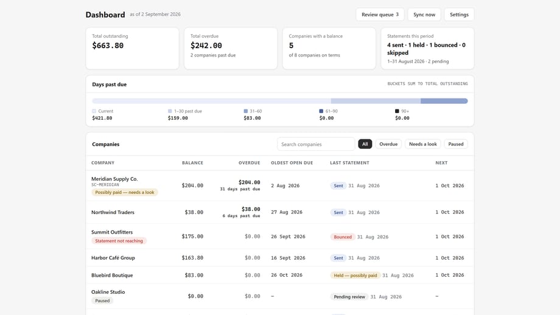The image size is (560, 315).
Task: Open Oakline Studio company
Action: point(108,292)
